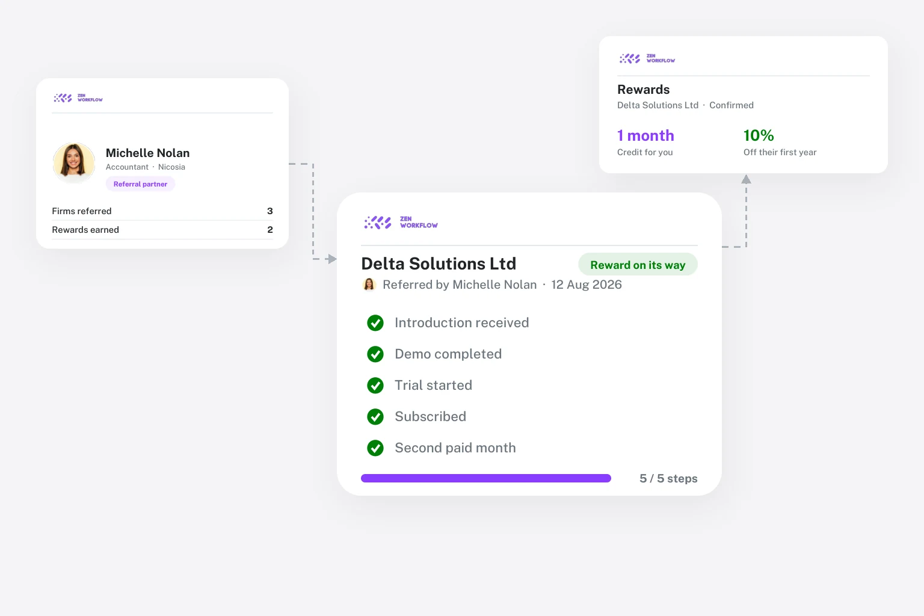Viewport: 924px width, 616px height.
Task: Click the Trial started step label
Action: tap(433, 386)
